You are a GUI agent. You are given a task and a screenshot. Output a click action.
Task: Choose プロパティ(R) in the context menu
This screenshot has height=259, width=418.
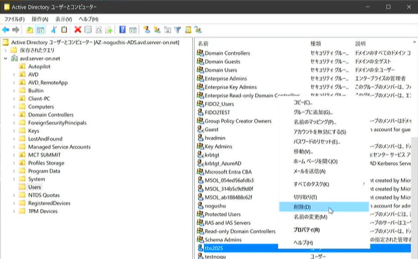(x=324, y=230)
